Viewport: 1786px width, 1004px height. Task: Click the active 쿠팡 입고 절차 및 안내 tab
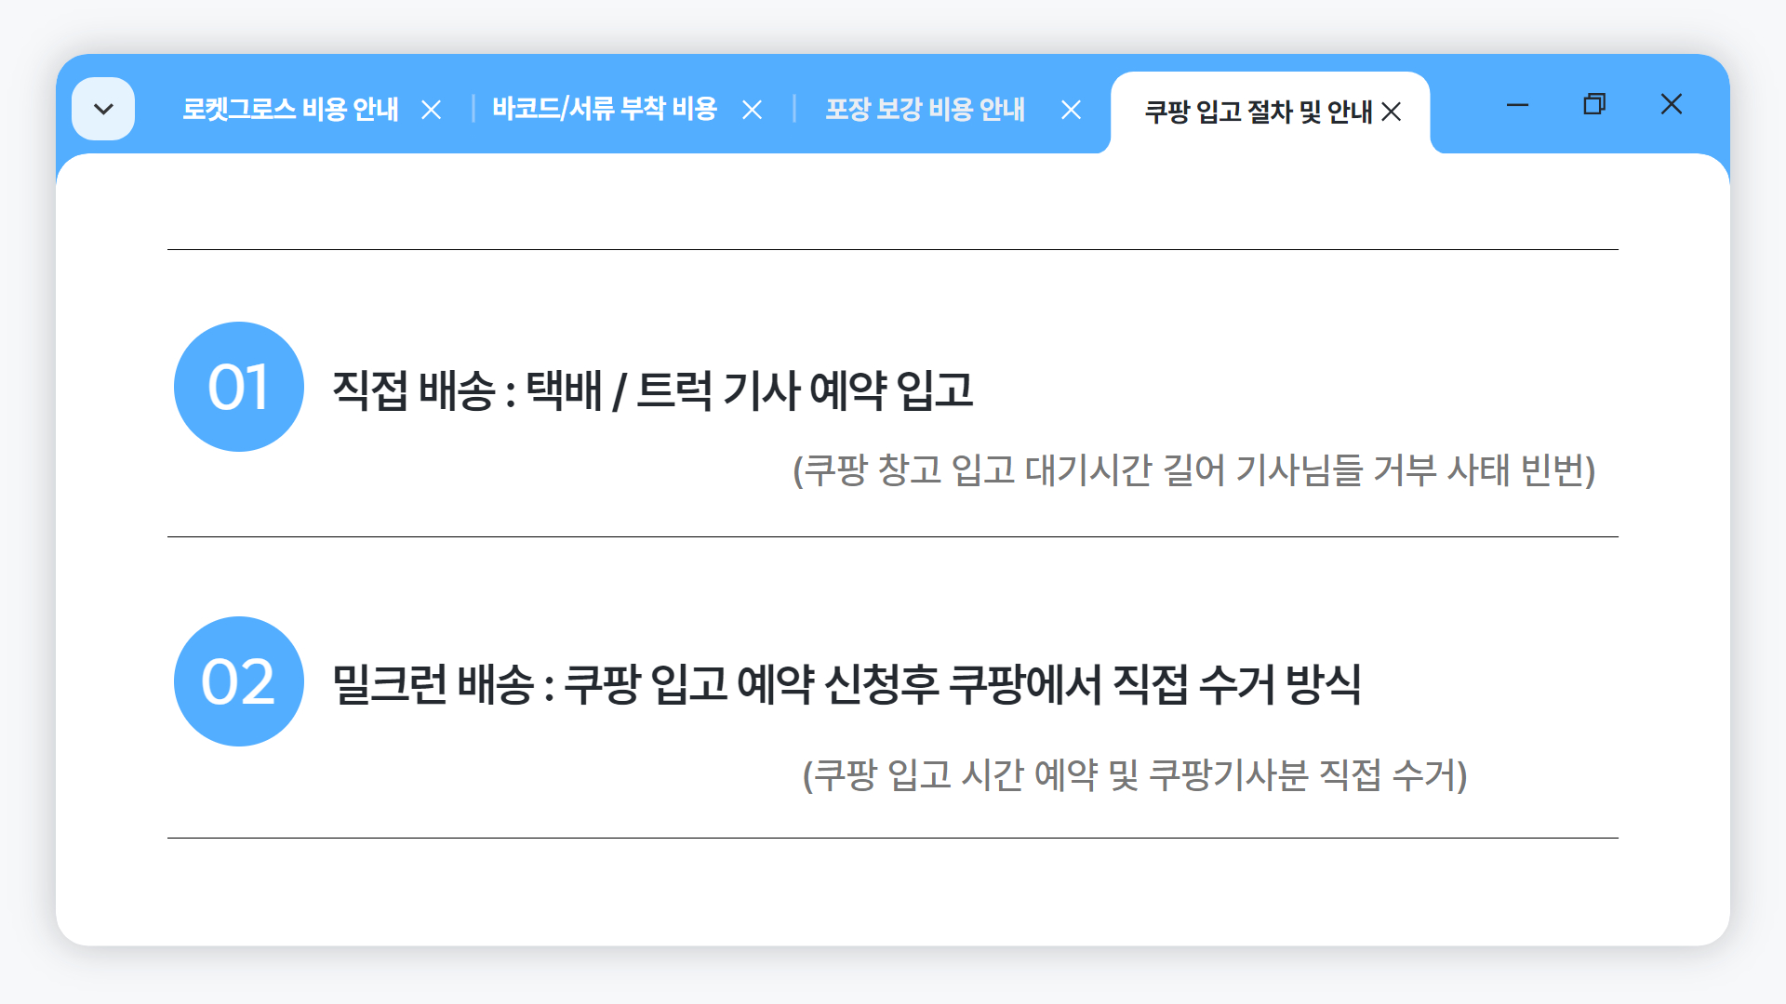pos(1259,112)
